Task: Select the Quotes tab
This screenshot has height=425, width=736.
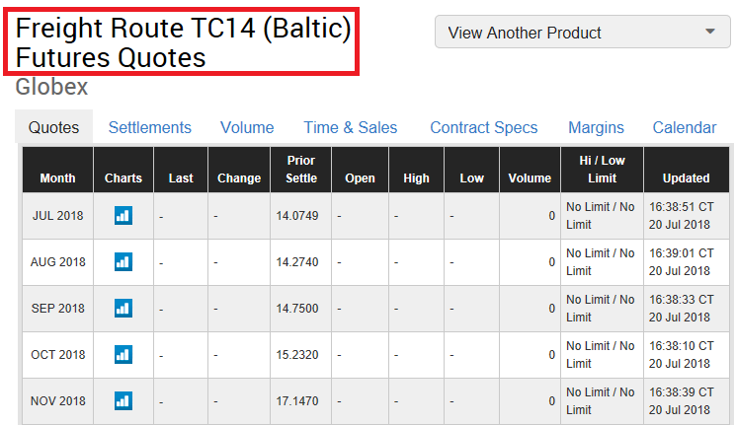Action: pos(53,127)
